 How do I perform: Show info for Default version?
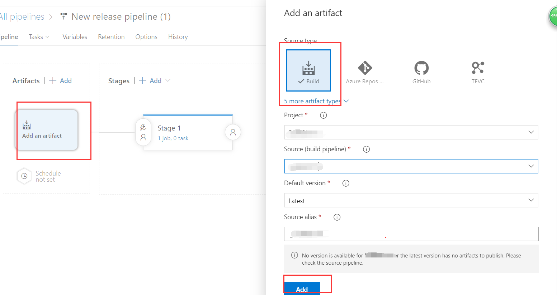[346, 183]
